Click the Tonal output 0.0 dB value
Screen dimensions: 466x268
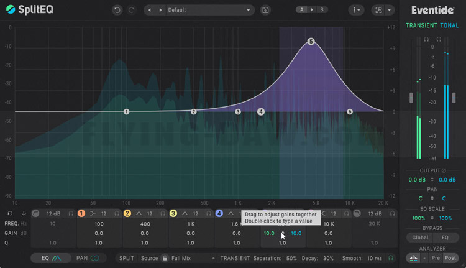[447, 180]
